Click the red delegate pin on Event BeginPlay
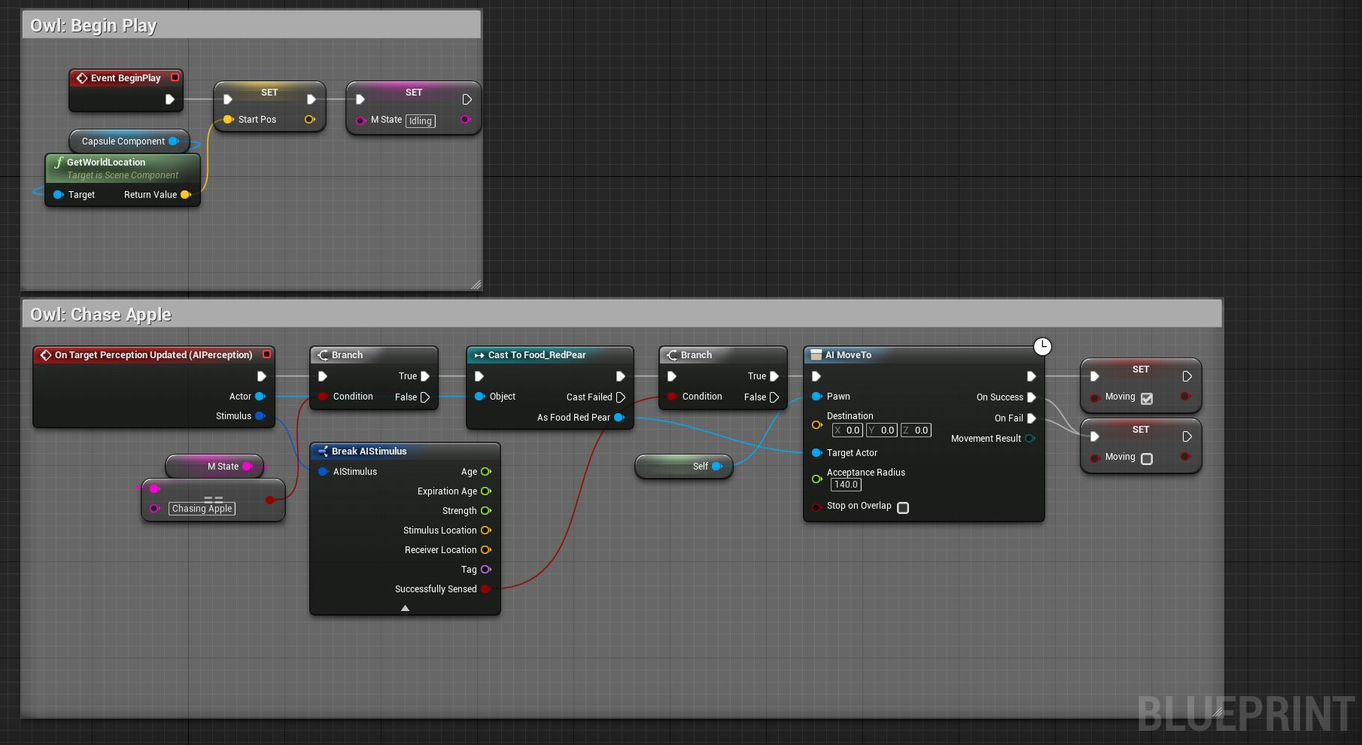This screenshot has width=1362, height=745. [175, 77]
